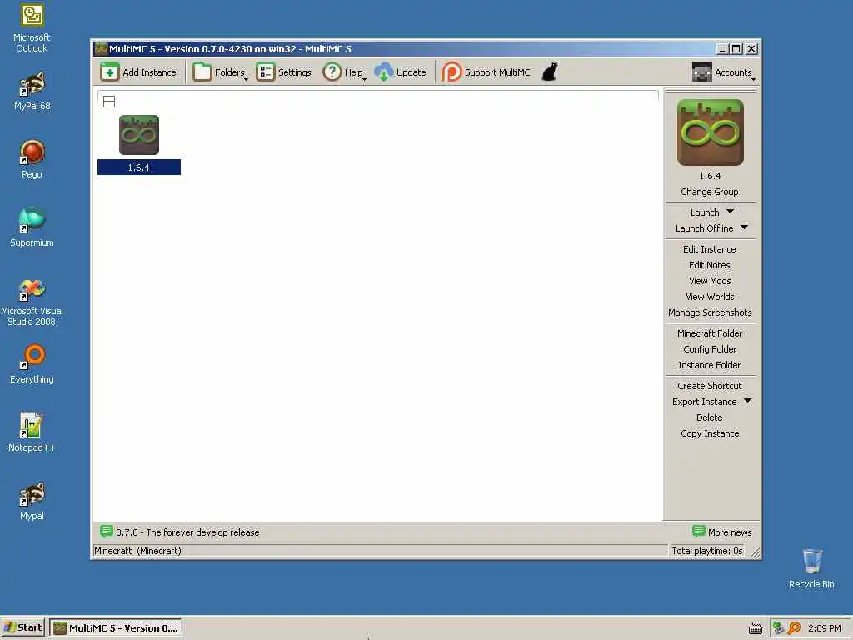Viewport: 853px width, 640px height.
Task: Open Manage Screenshots
Action: tap(710, 312)
